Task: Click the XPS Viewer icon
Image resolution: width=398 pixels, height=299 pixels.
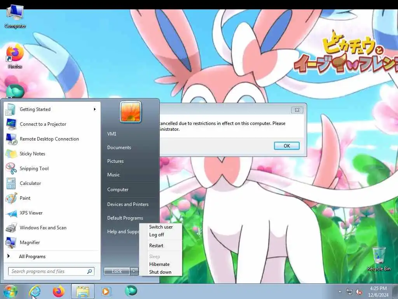Action: click(x=11, y=213)
